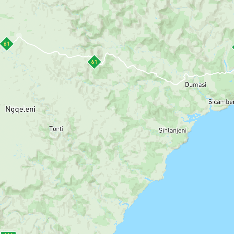Click the tiny blue pond near the top
The height and width of the screenshot is (234, 234).
point(156,18)
